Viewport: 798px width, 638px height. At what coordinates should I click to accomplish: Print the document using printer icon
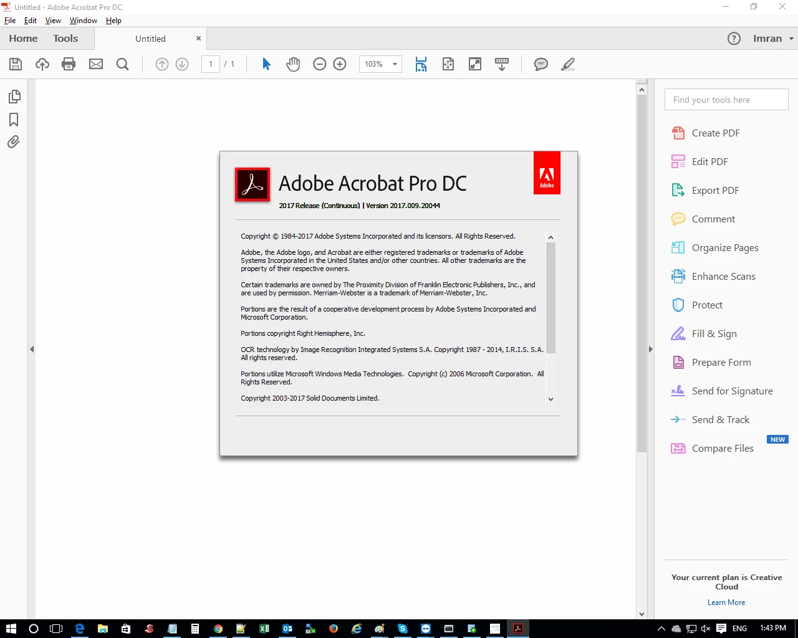(69, 64)
